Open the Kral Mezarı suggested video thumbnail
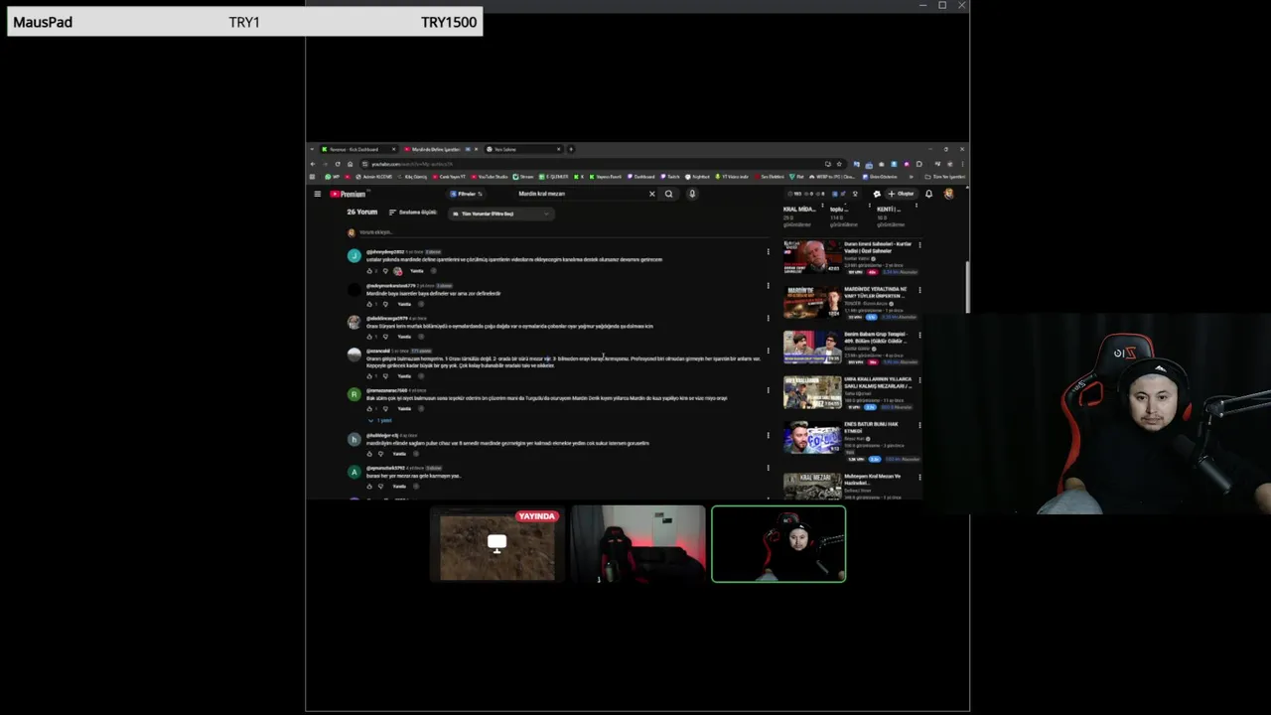This screenshot has width=1271, height=715. pyautogui.click(x=812, y=485)
